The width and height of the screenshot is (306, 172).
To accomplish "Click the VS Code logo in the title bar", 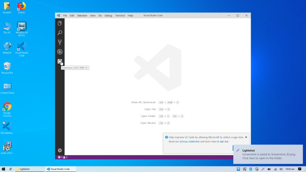I will pyautogui.click(x=58, y=15).
